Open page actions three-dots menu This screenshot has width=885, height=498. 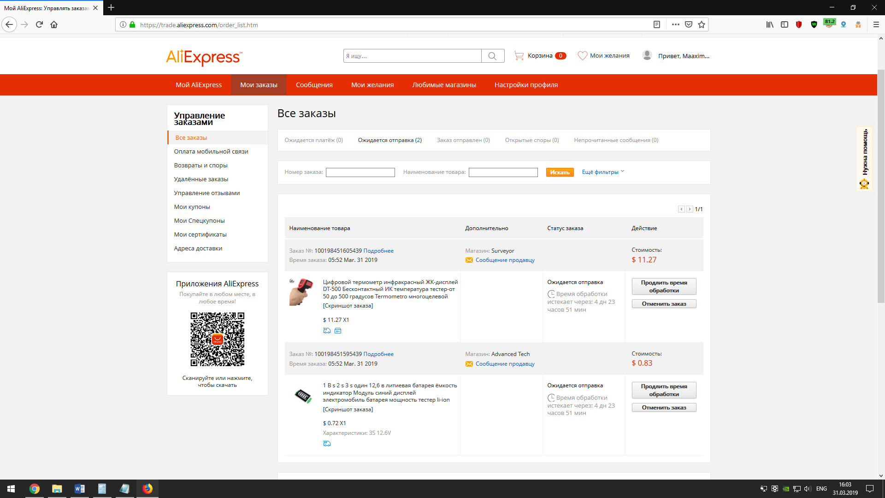coord(676,24)
